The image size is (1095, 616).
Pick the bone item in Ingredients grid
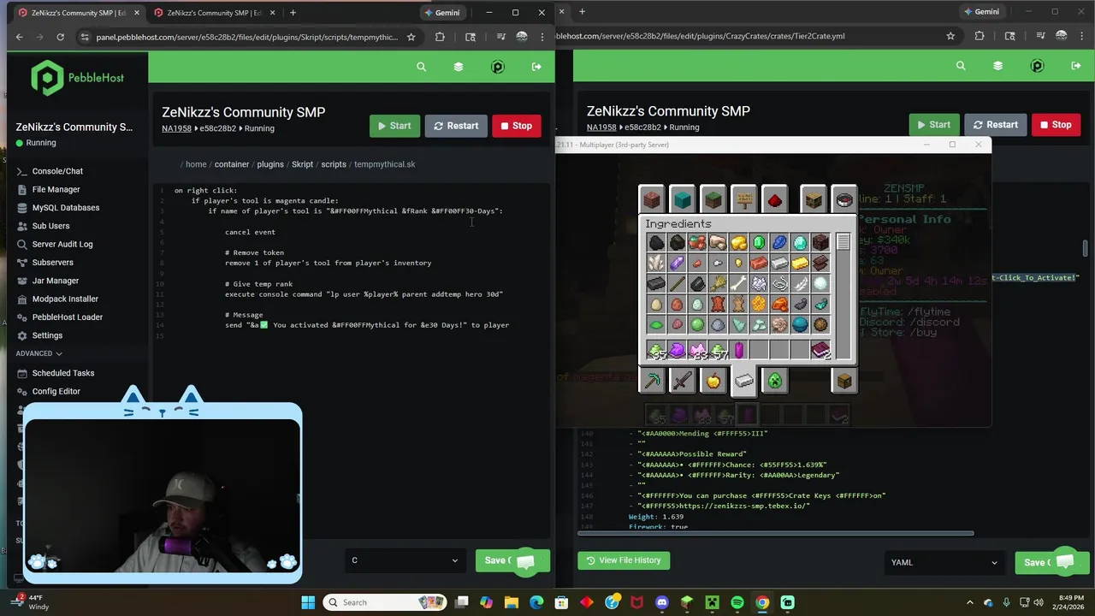(x=738, y=284)
